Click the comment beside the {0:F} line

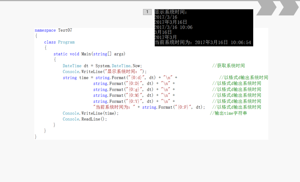click(237, 107)
